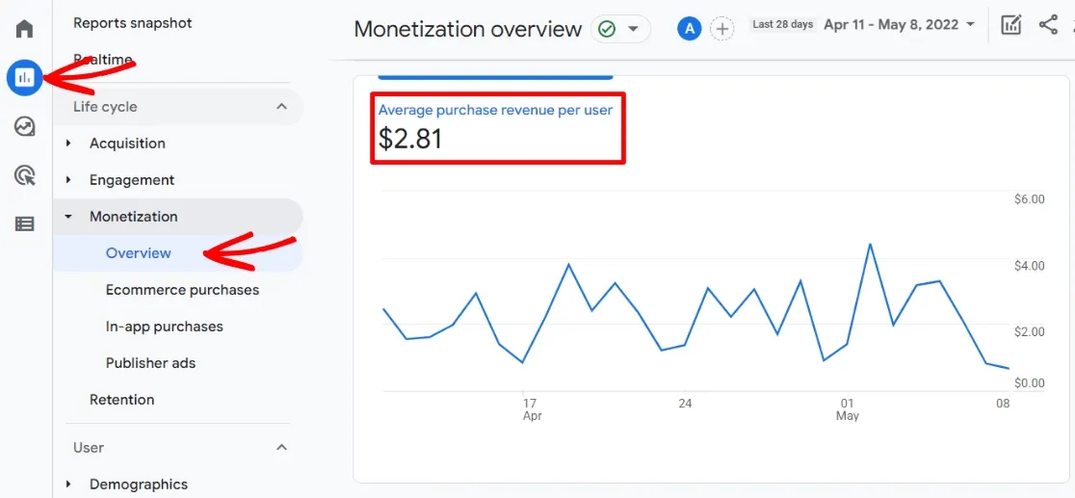This screenshot has height=498, width=1075.
Task: Open the Retention report
Action: [121, 400]
